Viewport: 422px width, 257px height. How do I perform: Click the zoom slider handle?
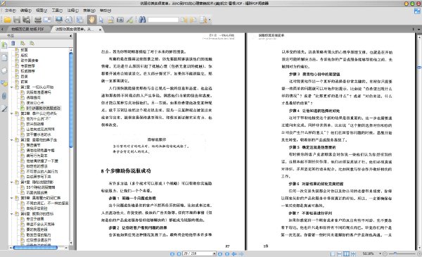tap(395, 253)
